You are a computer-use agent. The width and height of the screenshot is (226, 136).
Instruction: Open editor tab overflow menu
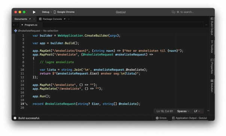click(206, 25)
